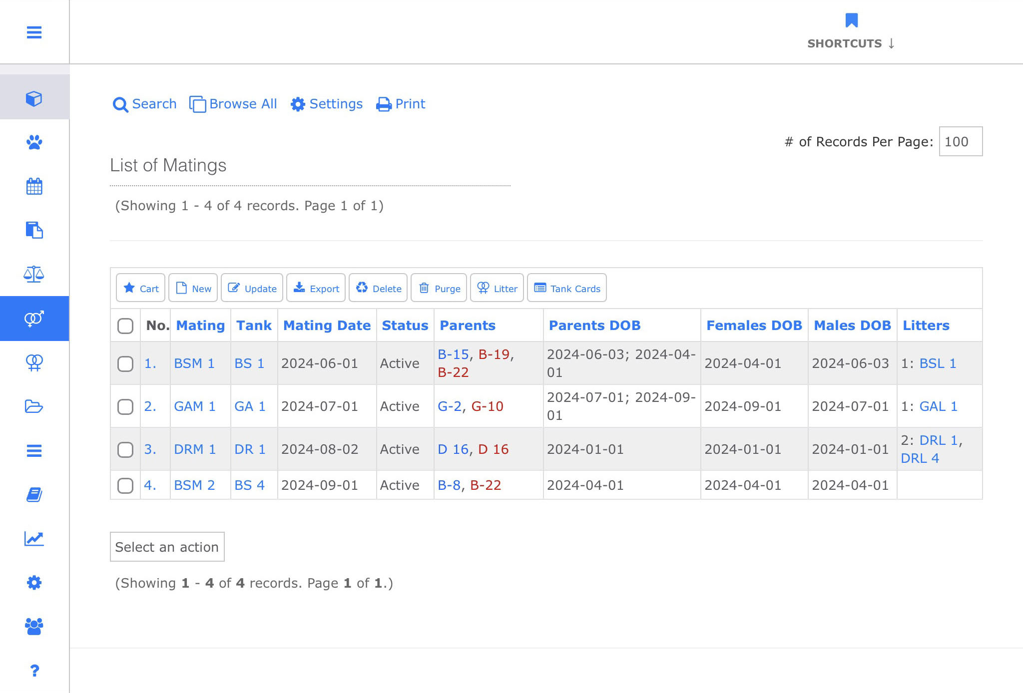Click the Records Per Page field

[x=961, y=141]
